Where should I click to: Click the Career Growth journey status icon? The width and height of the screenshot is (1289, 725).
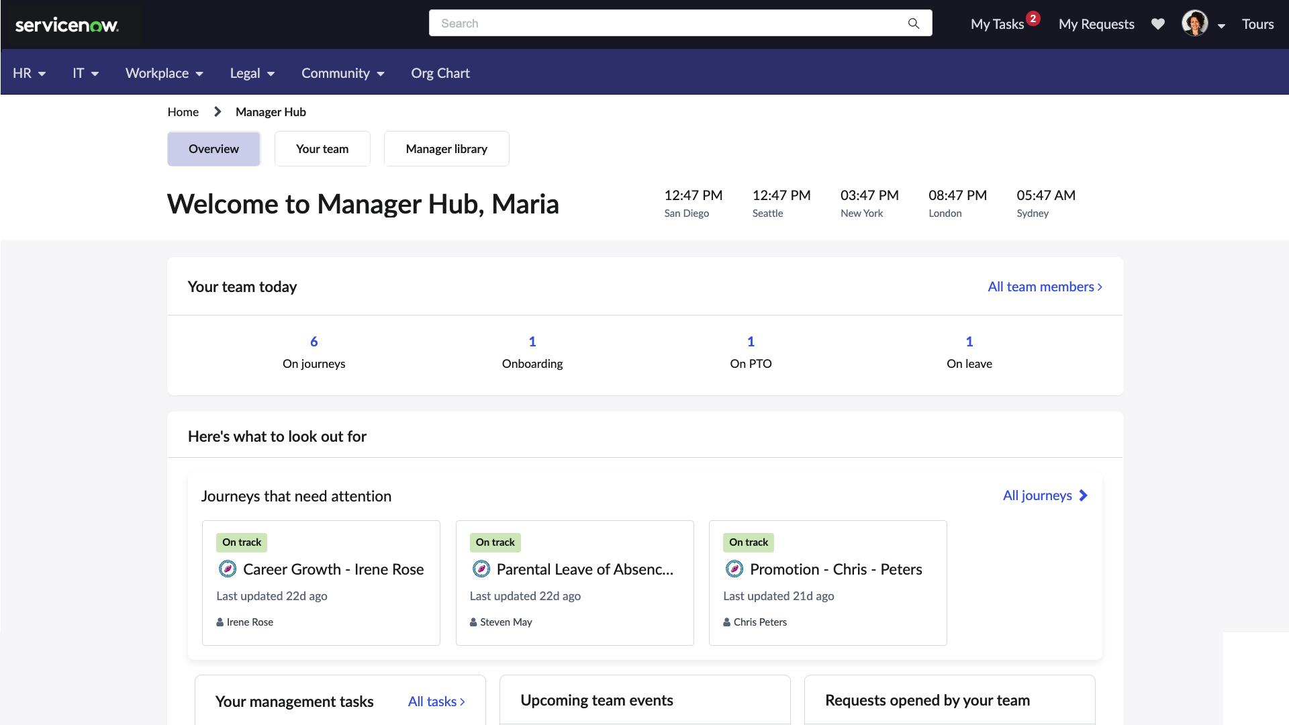(227, 569)
